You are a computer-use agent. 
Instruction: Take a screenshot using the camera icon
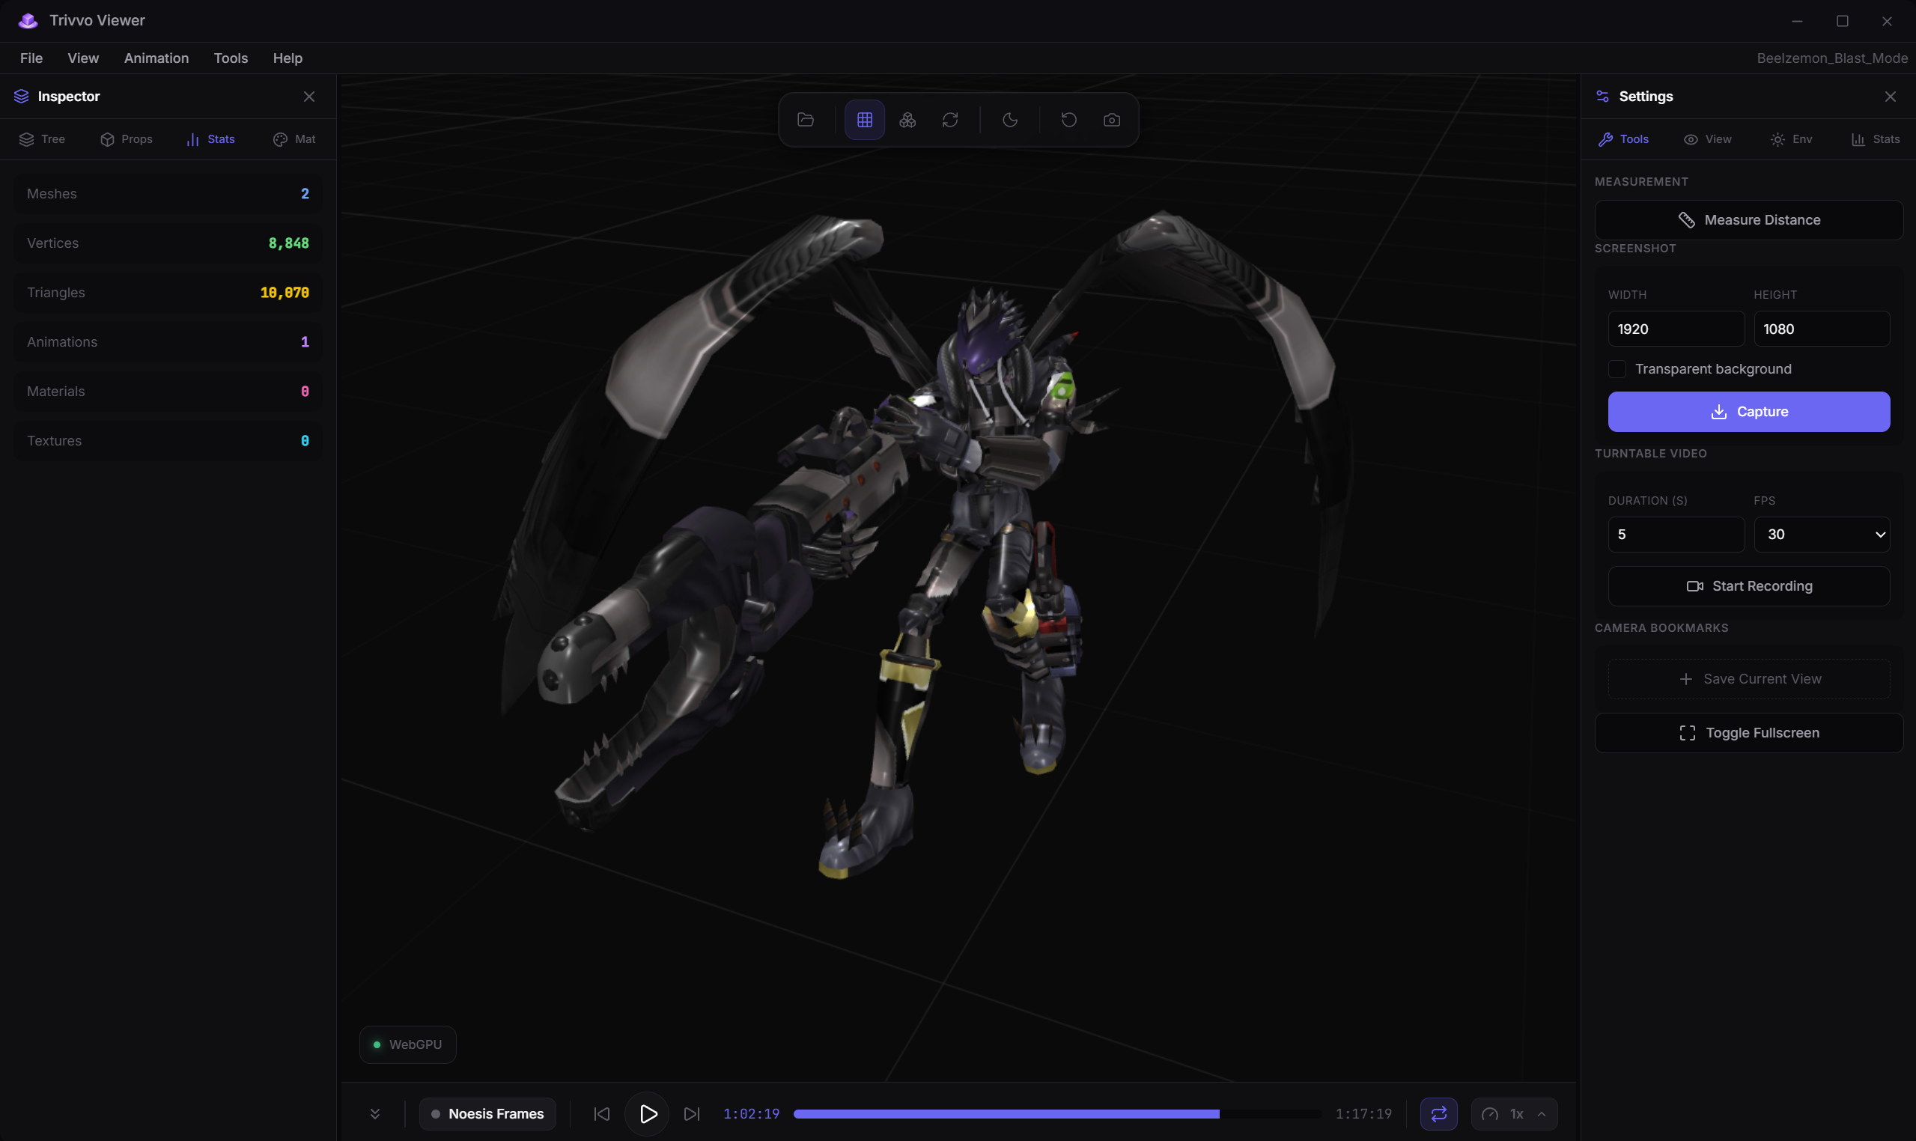[1111, 120]
